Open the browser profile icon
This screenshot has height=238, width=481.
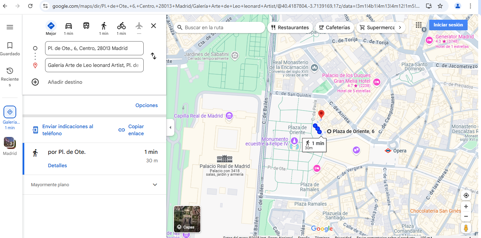[x=458, y=6]
